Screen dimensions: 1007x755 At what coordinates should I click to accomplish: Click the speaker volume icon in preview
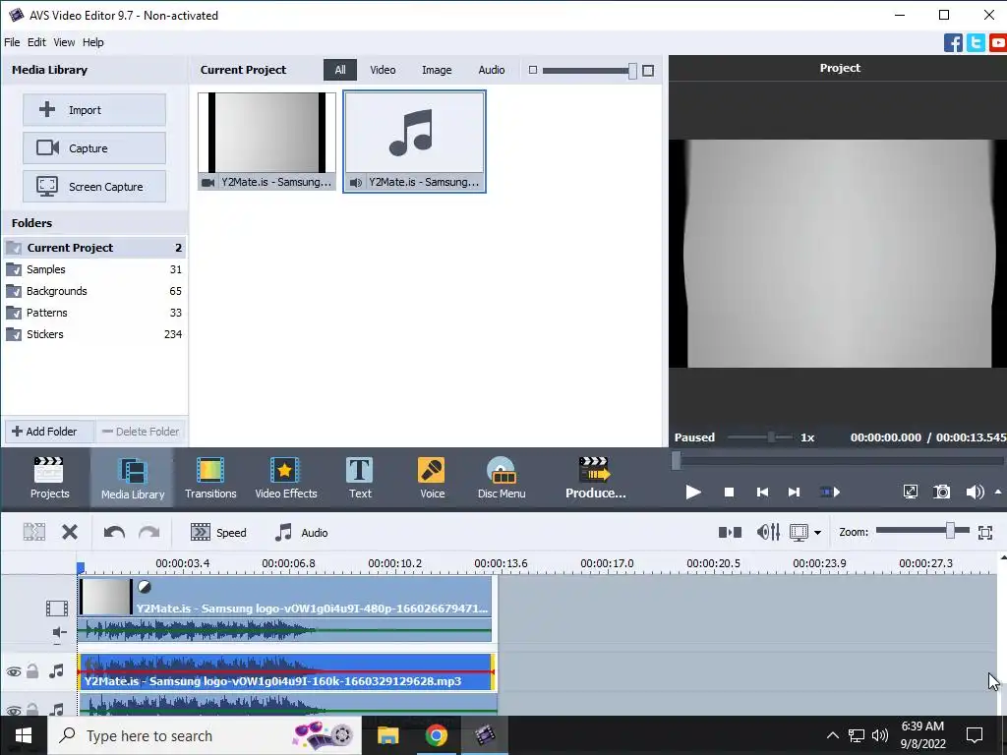coord(975,493)
